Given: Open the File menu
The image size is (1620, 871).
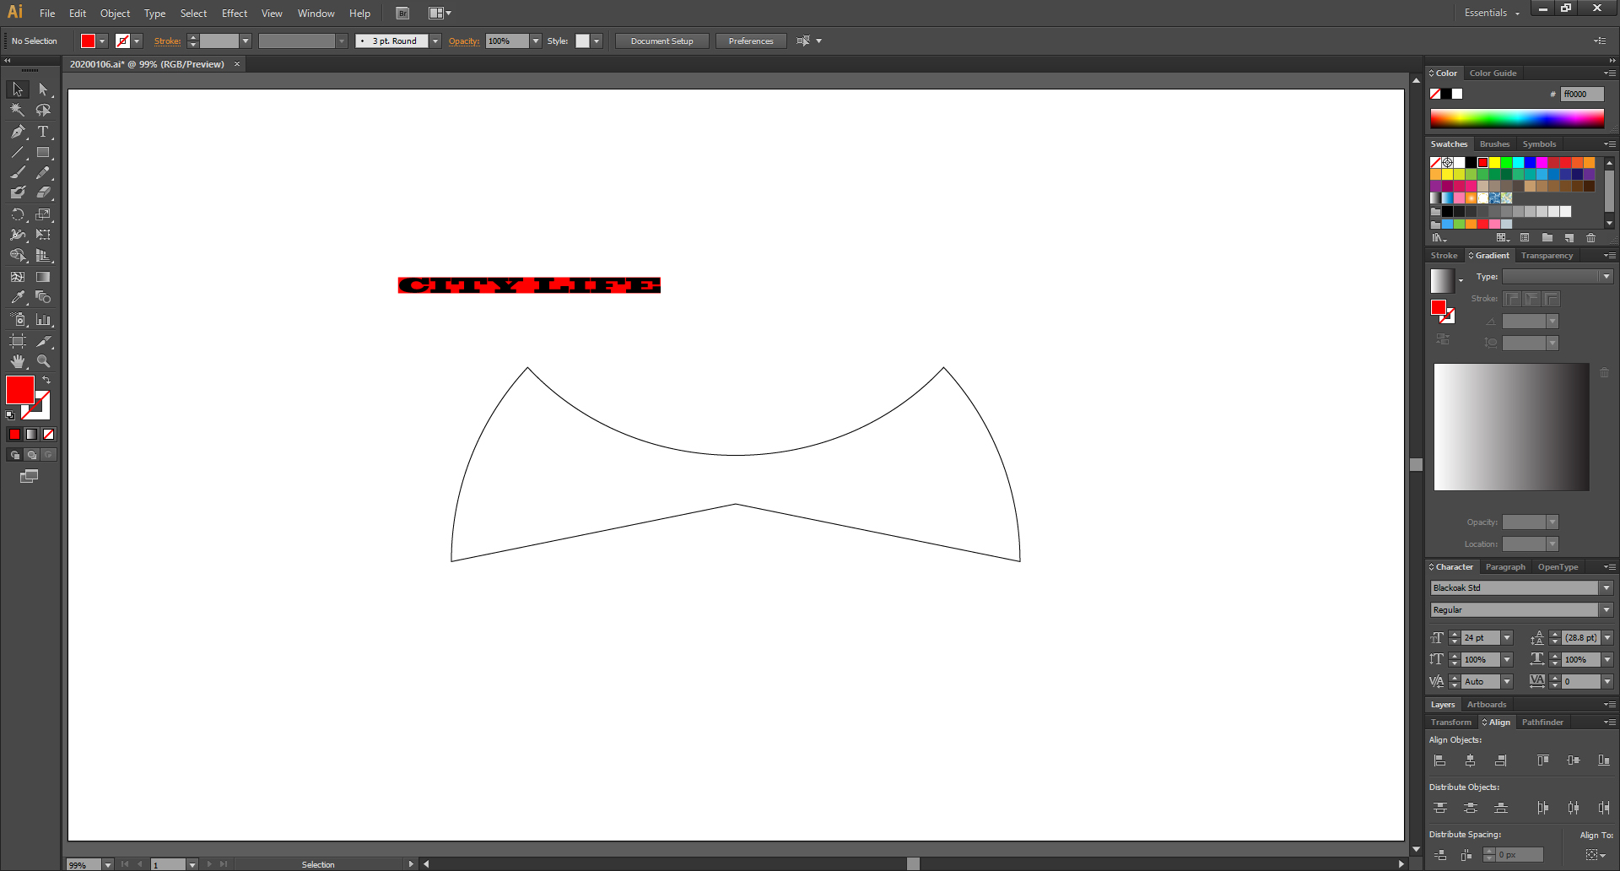Looking at the screenshot, I should [x=47, y=14].
